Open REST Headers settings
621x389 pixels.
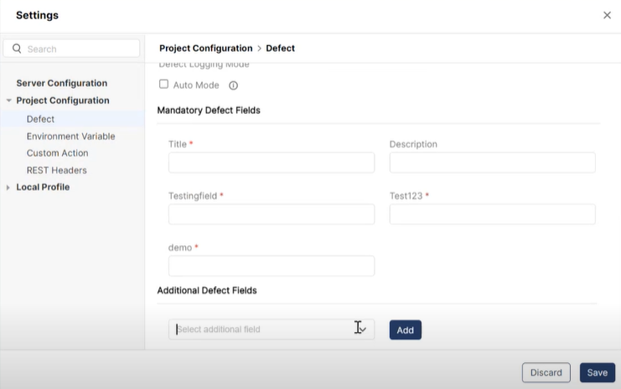tap(56, 171)
